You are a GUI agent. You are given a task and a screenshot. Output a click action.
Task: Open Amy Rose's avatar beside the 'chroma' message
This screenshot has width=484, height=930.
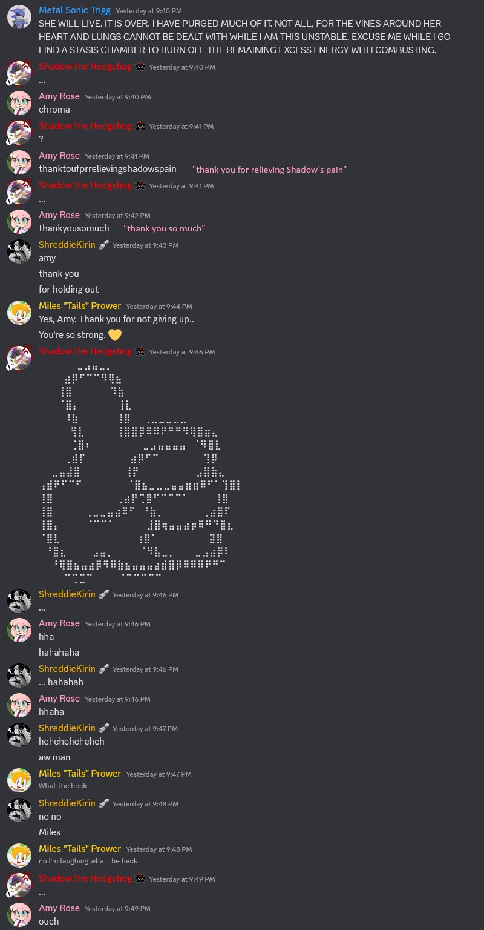tap(19, 103)
